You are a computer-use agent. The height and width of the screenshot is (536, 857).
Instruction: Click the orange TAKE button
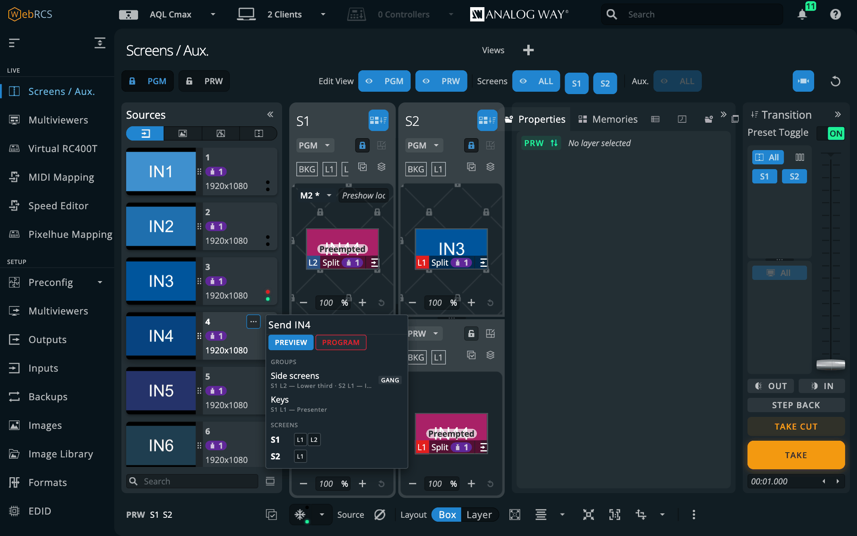pos(796,455)
